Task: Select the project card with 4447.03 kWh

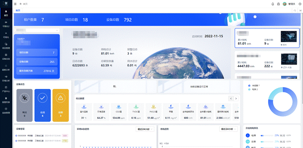Action: coord(267,61)
